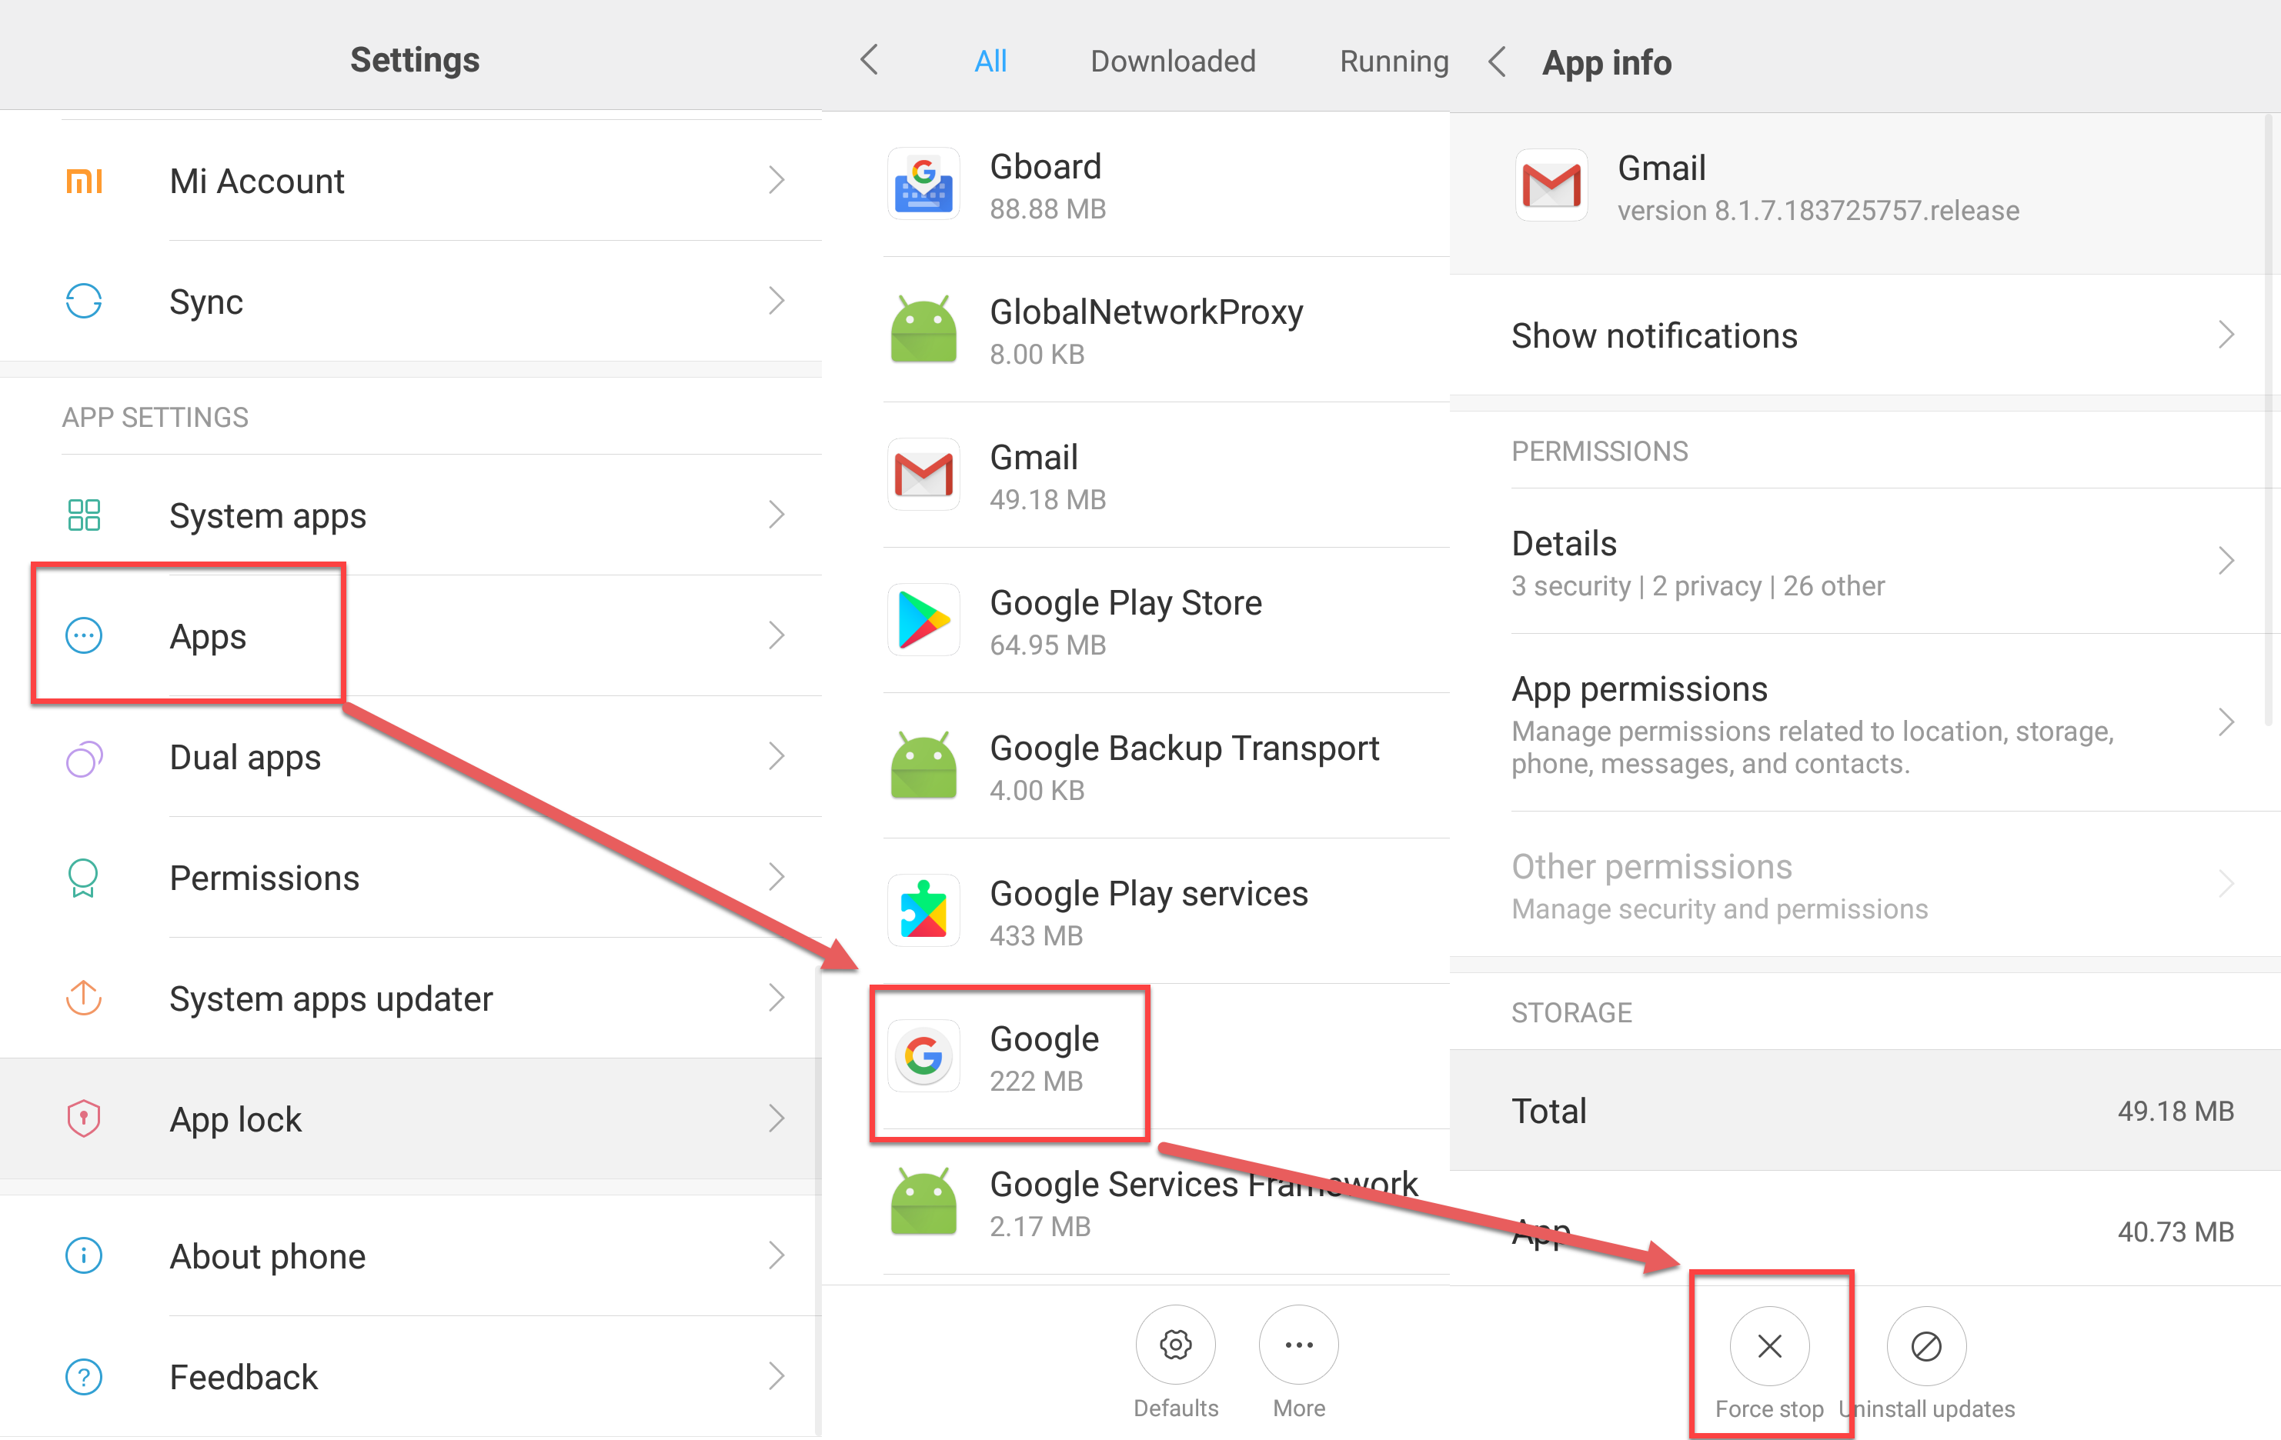Tap the Google Play services puzzle icon
The height and width of the screenshot is (1440, 2281).
pos(923,911)
